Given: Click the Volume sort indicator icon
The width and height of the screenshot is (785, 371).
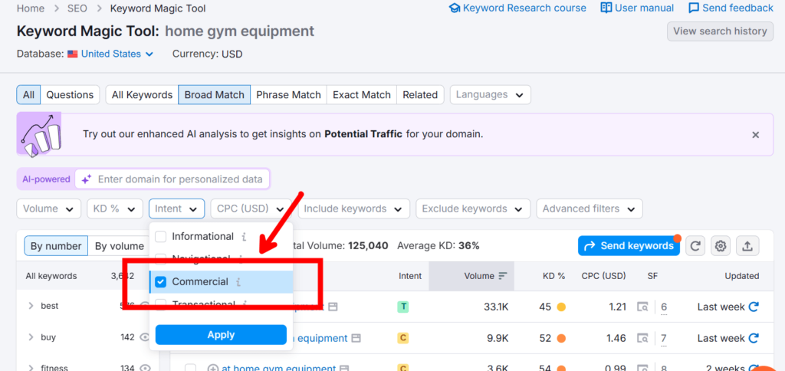Looking at the screenshot, I should [x=503, y=276].
